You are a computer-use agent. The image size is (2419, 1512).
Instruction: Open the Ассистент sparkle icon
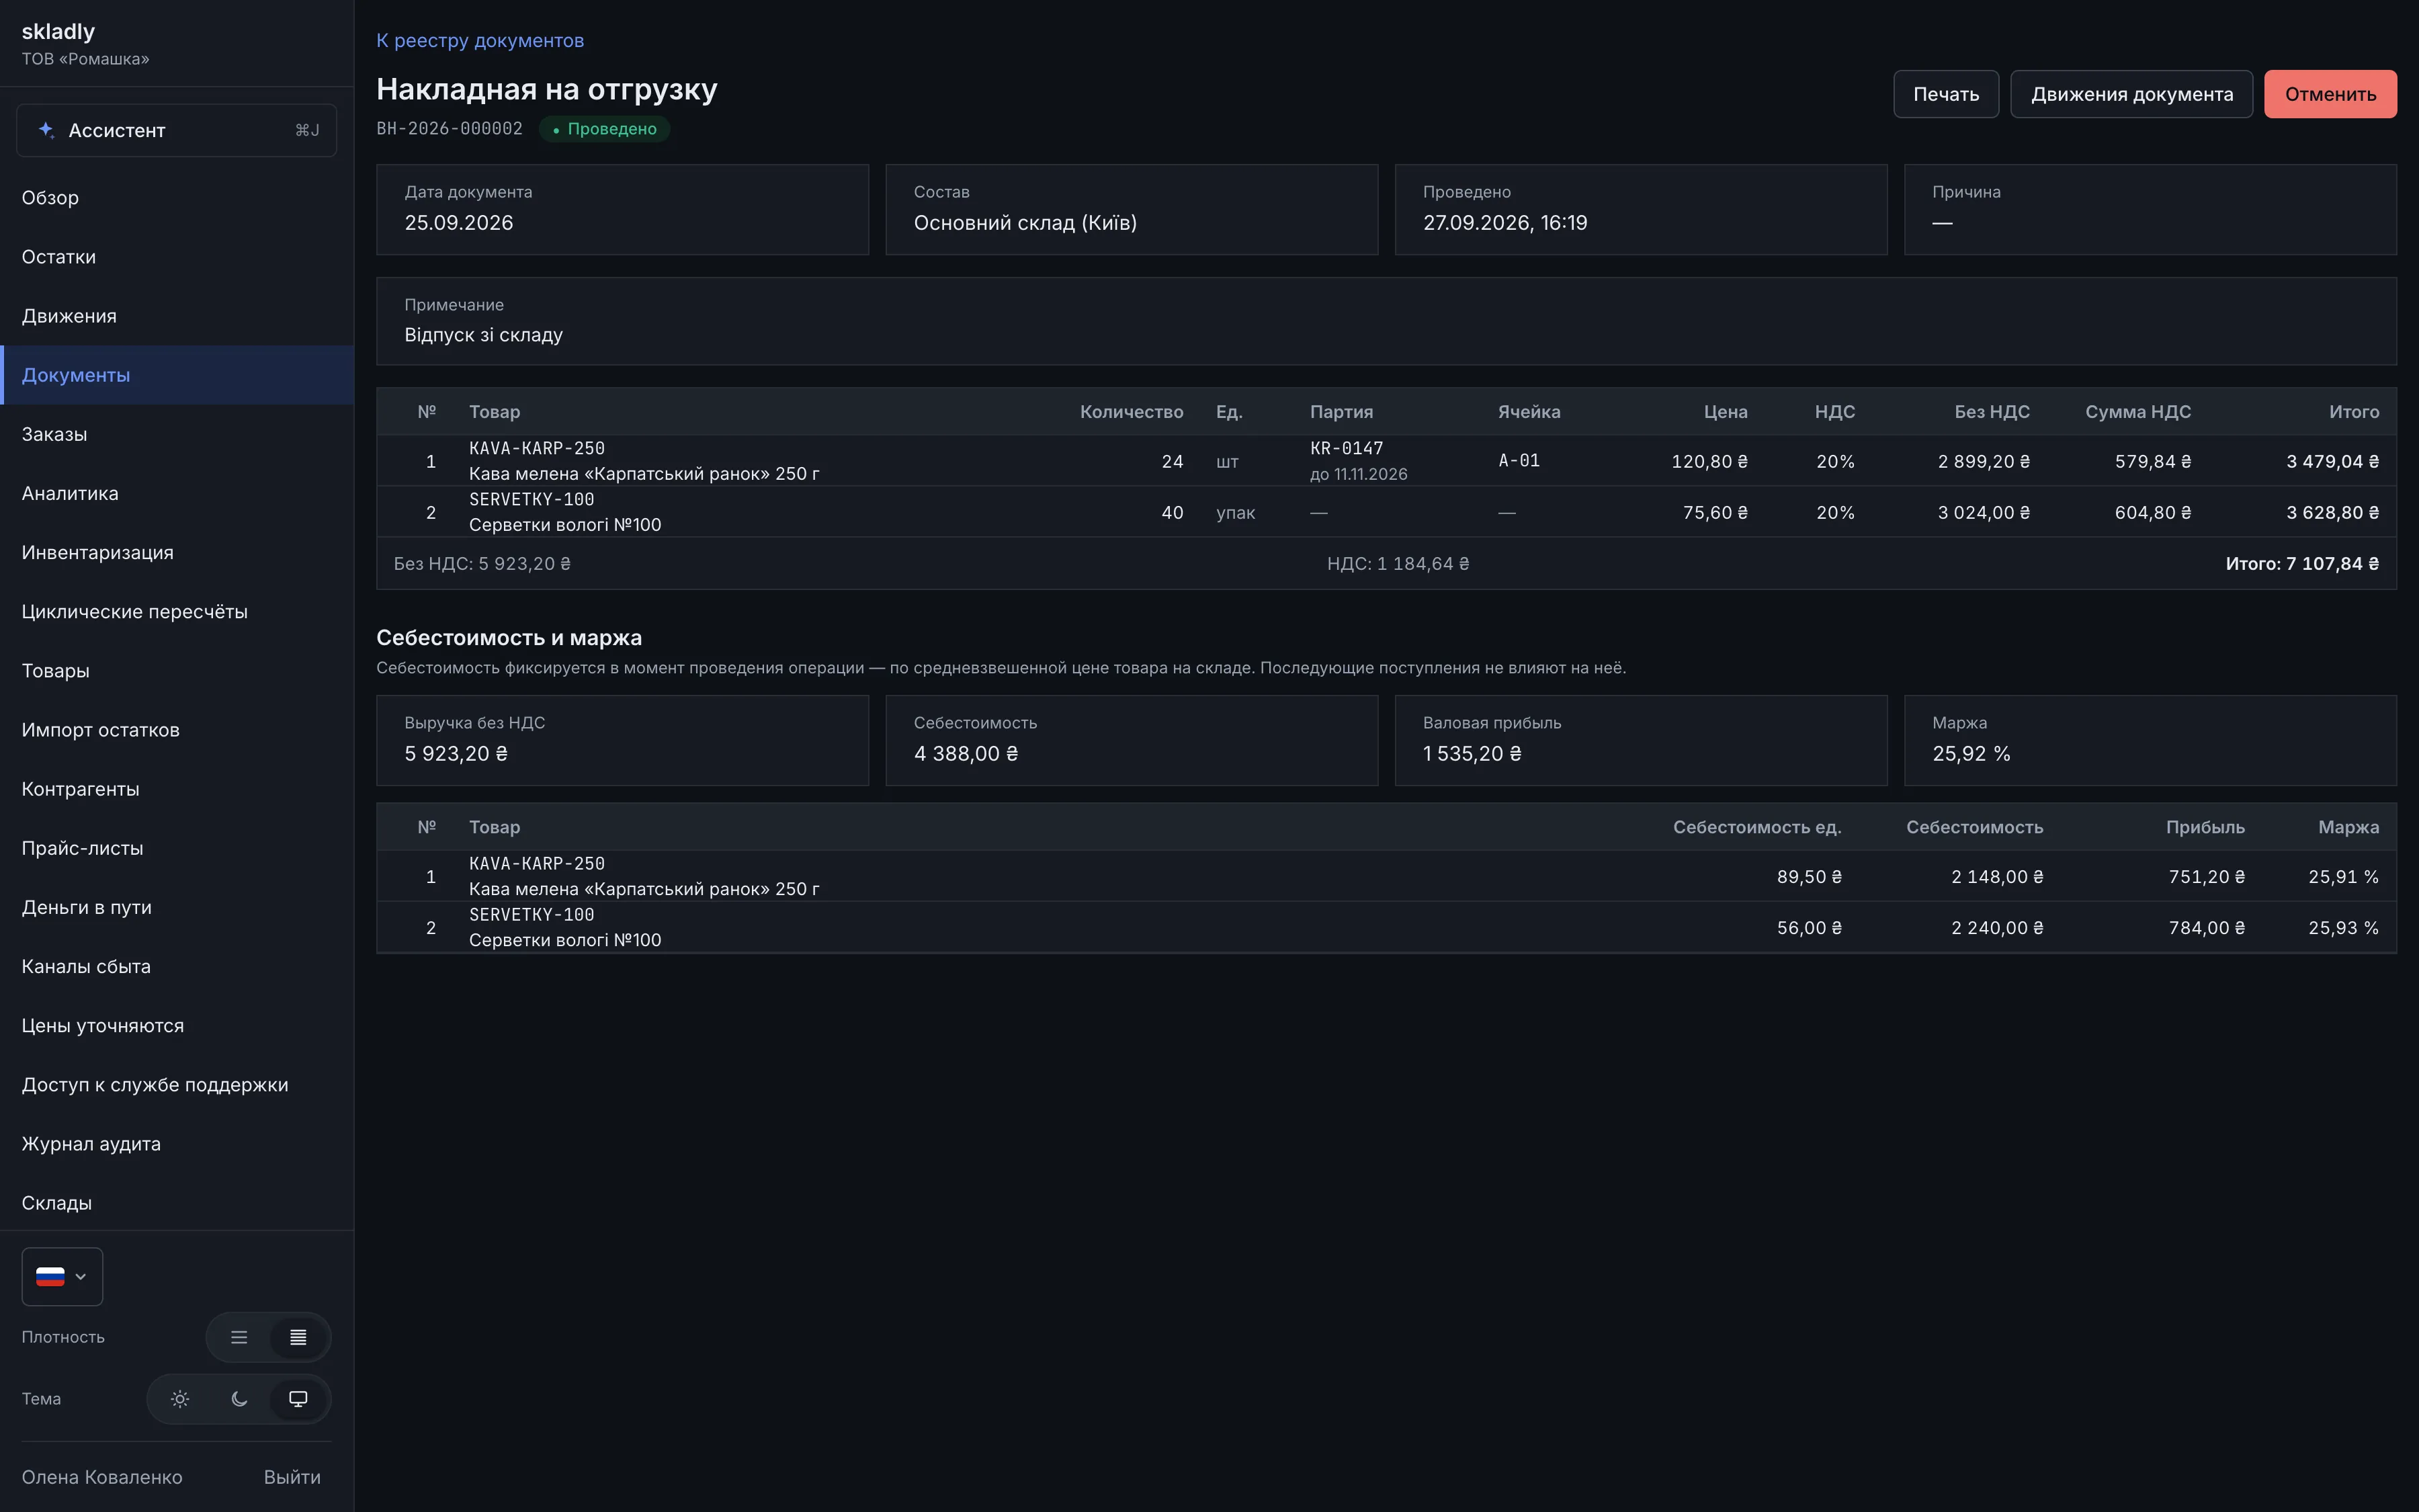click(46, 130)
